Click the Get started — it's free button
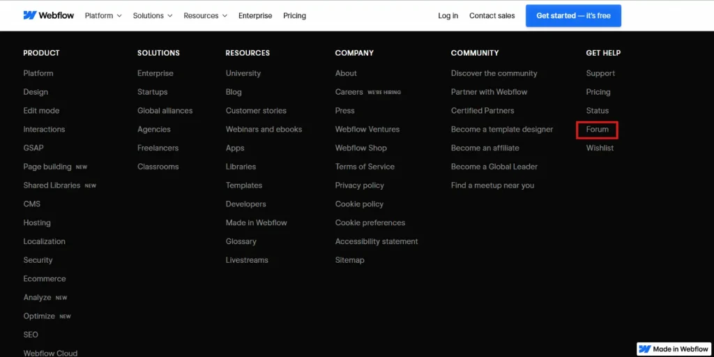 coord(573,15)
